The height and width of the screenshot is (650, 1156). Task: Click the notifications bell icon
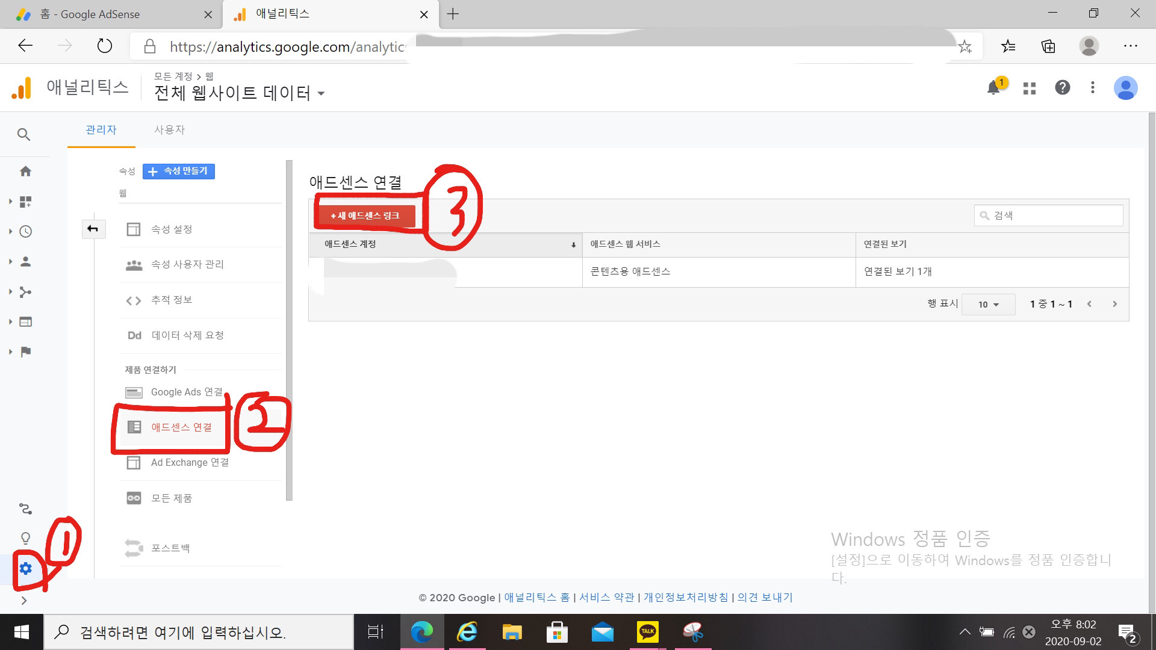tap(994, 88)
